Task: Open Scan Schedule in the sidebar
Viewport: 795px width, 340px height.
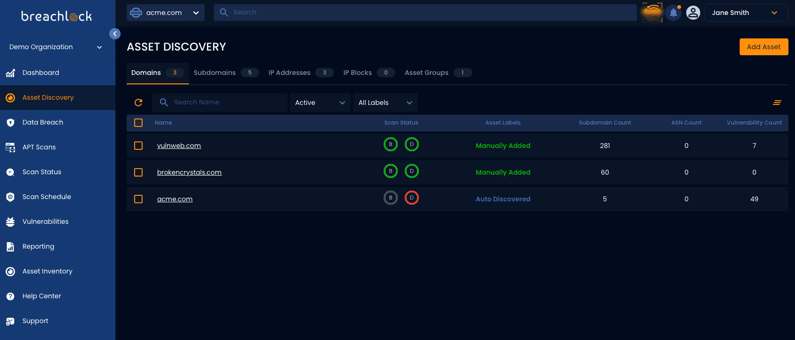Action: pos(58,197)
